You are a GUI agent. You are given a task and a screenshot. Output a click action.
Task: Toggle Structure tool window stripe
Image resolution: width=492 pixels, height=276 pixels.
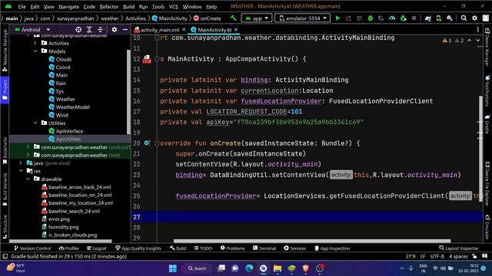tap(5, 227)
